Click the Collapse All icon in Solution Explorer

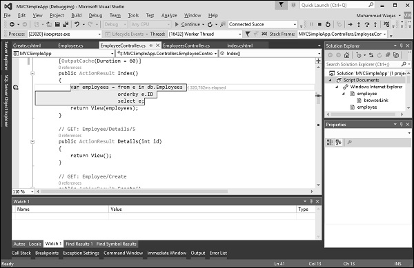[x=388, y=55]
